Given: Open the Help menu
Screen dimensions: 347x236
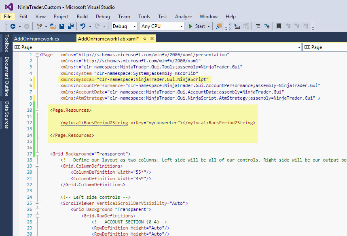Looking at the screenshot, I should click(231, 17).
